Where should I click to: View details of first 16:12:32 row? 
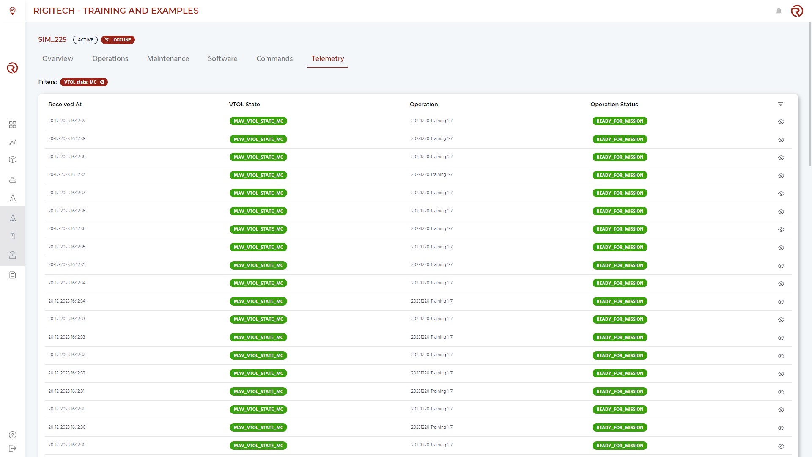[x=781, y=356]
